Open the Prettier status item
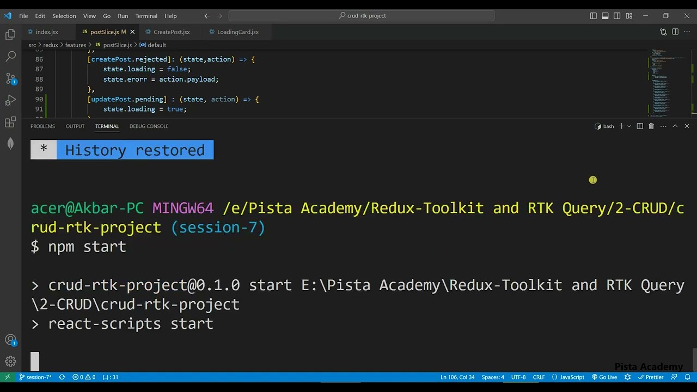This screenshot has width=697, height=392. pyautogui.click(x=650, y=377)
